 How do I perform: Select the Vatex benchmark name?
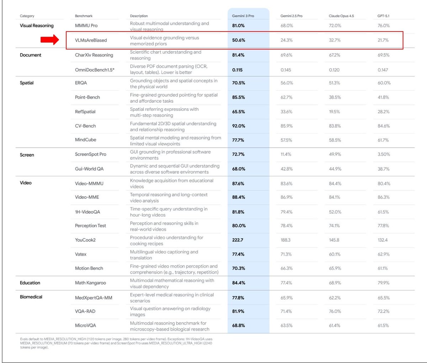click(81, 254)
